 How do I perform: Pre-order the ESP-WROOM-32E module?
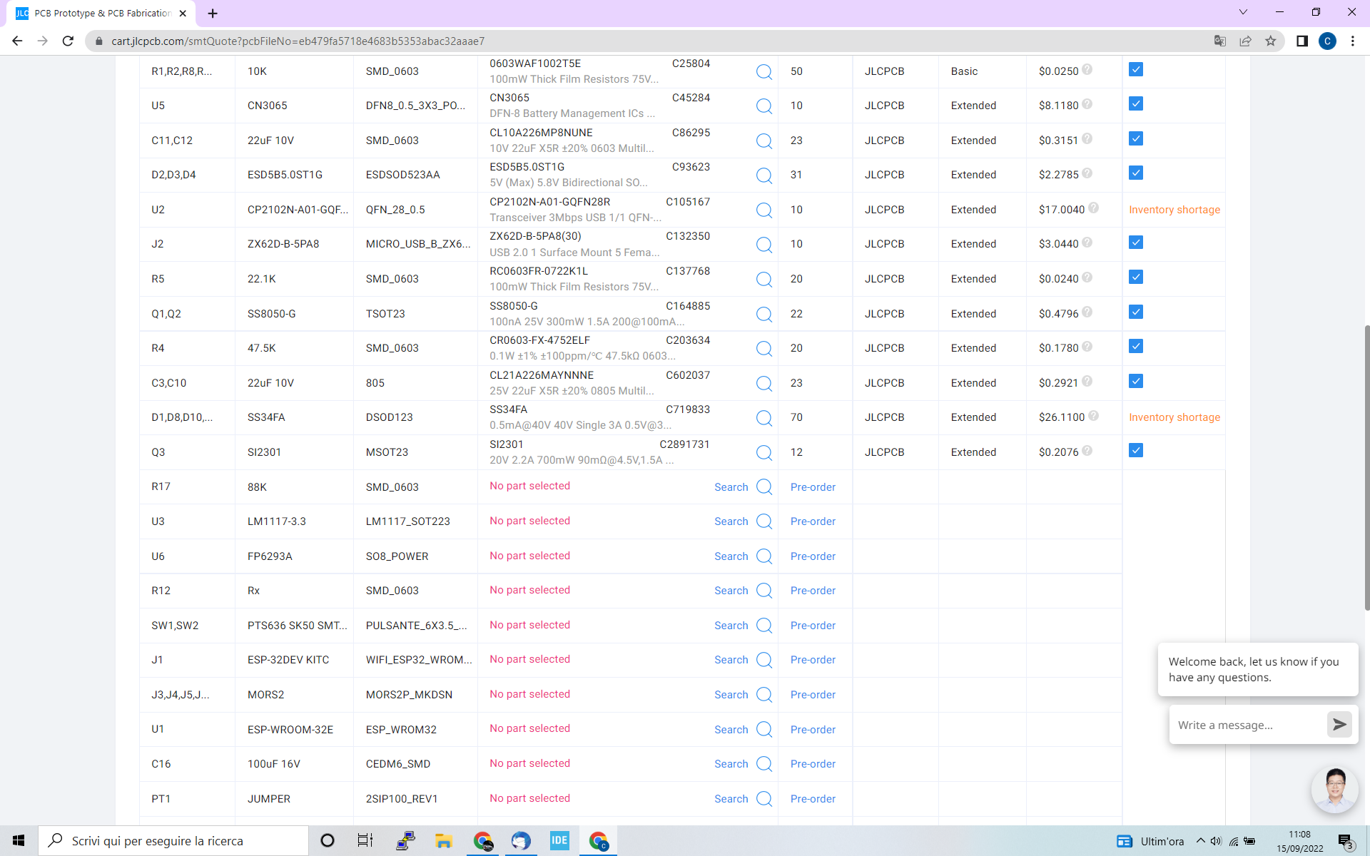pos(813,729)
